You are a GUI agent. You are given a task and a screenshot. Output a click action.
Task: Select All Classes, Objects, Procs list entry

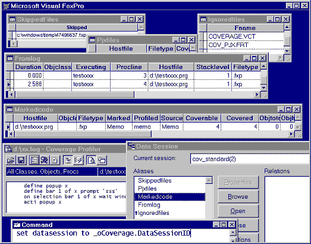point(52,172)
